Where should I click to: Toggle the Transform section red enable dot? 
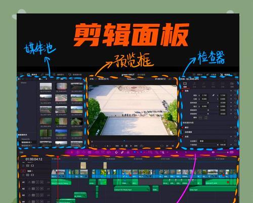point(183,91)
